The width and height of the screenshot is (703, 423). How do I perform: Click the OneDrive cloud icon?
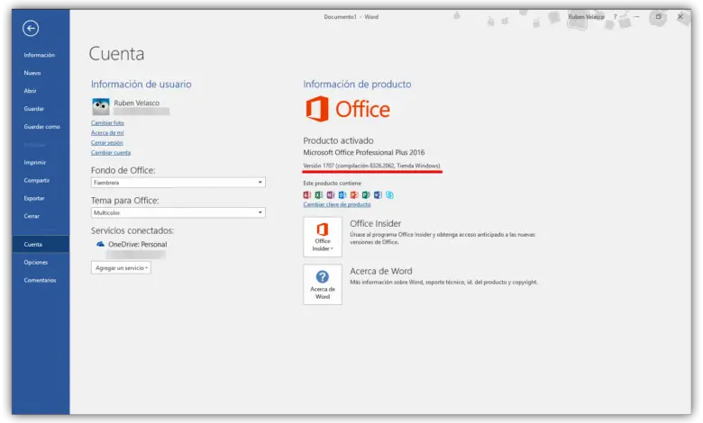click(100, 244)
